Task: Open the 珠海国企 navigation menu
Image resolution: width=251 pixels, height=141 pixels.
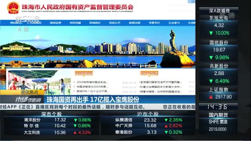Action: coord(95,23)
